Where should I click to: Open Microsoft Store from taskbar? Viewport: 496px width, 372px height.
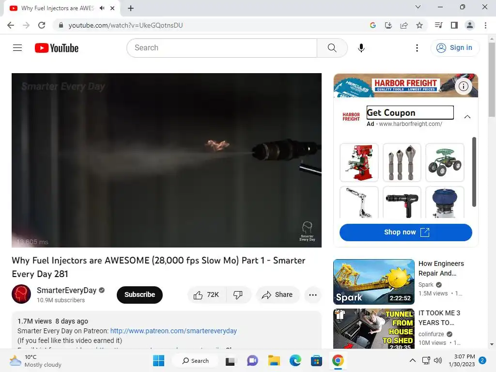tap(316, 360)
